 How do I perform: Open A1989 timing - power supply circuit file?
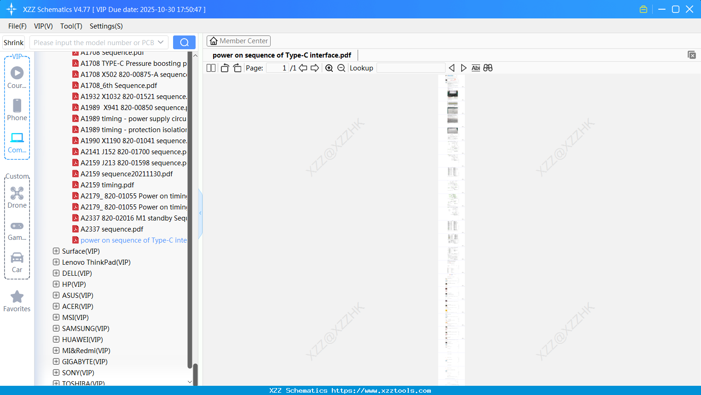coord(130,118)
